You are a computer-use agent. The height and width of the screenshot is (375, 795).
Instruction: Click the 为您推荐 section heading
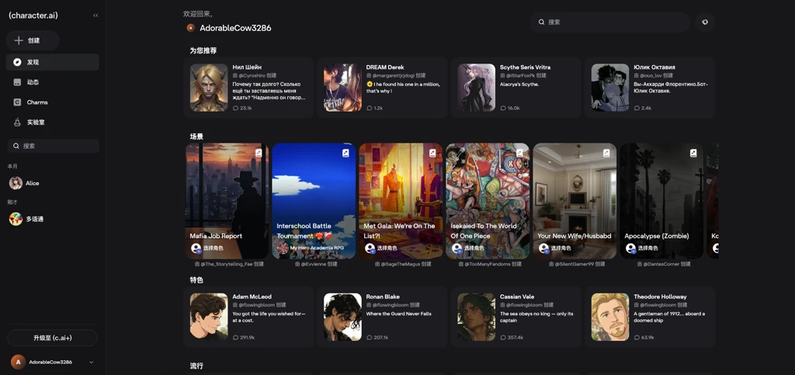(203, 50)
